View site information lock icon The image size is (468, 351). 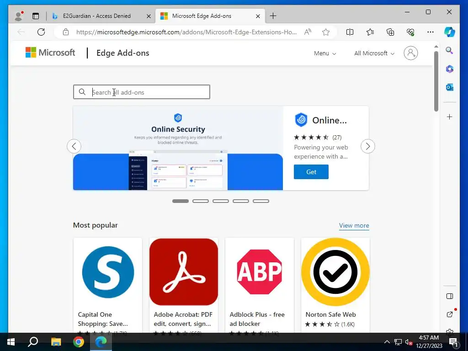66,32
